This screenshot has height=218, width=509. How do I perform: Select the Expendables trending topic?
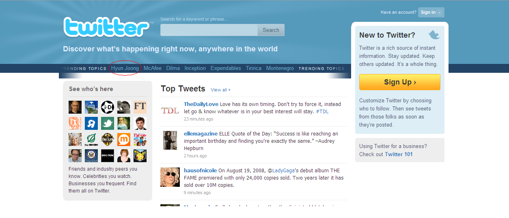coord(226,68)
